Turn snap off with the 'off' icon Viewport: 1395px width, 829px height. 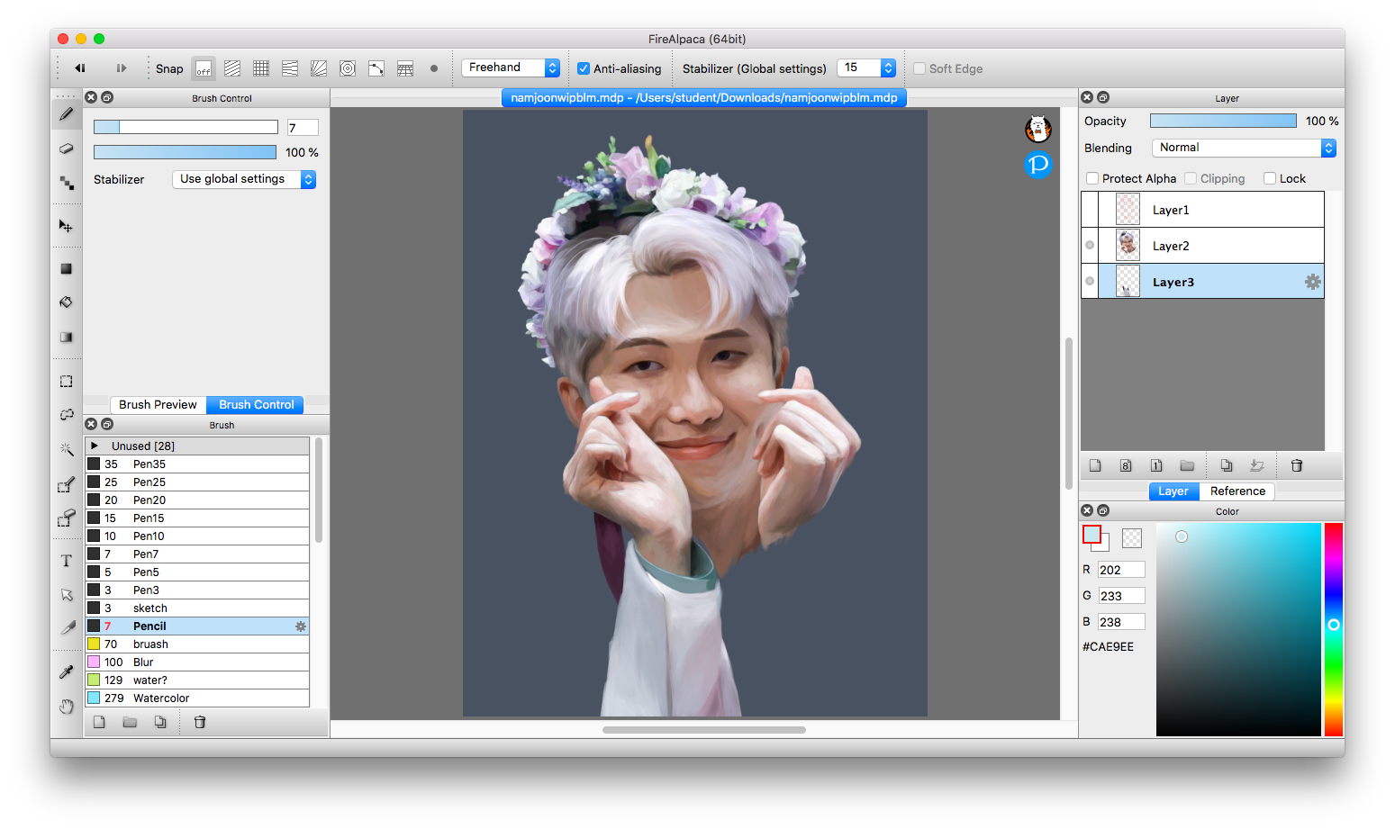coord(204,68)
